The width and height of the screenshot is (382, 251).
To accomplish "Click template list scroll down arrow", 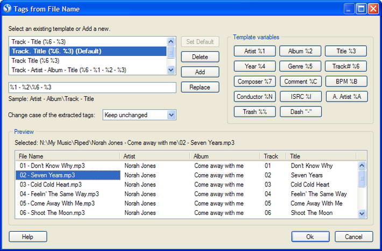I will (x=171, y=70).
